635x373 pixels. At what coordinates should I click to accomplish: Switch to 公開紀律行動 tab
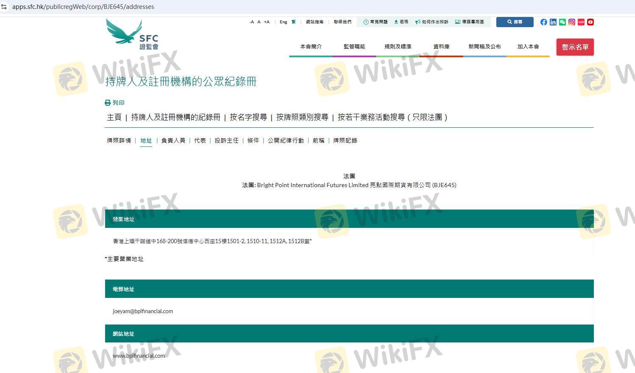point(286,140)
